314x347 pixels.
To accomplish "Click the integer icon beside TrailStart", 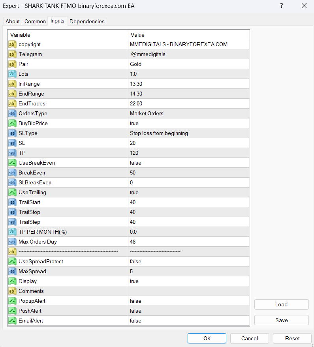I will click(12, 203).
